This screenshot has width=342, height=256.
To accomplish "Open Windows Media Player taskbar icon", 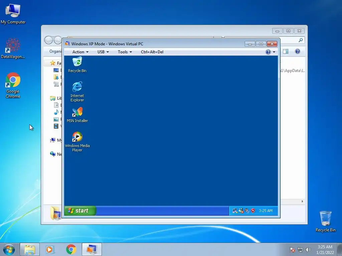I will (x=50, y=249).
